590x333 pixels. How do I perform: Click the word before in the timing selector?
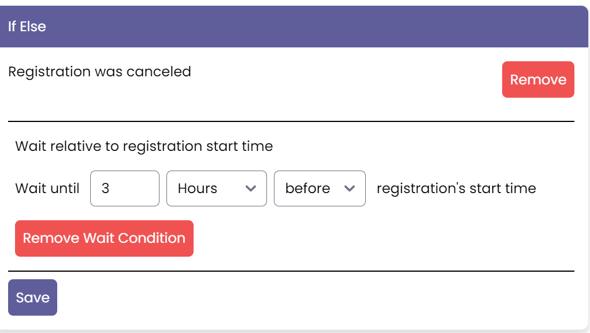pos(307,188)
